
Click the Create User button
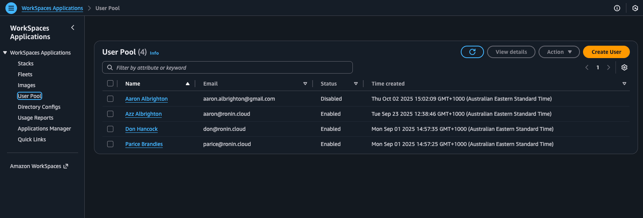[x=606, y=52]
